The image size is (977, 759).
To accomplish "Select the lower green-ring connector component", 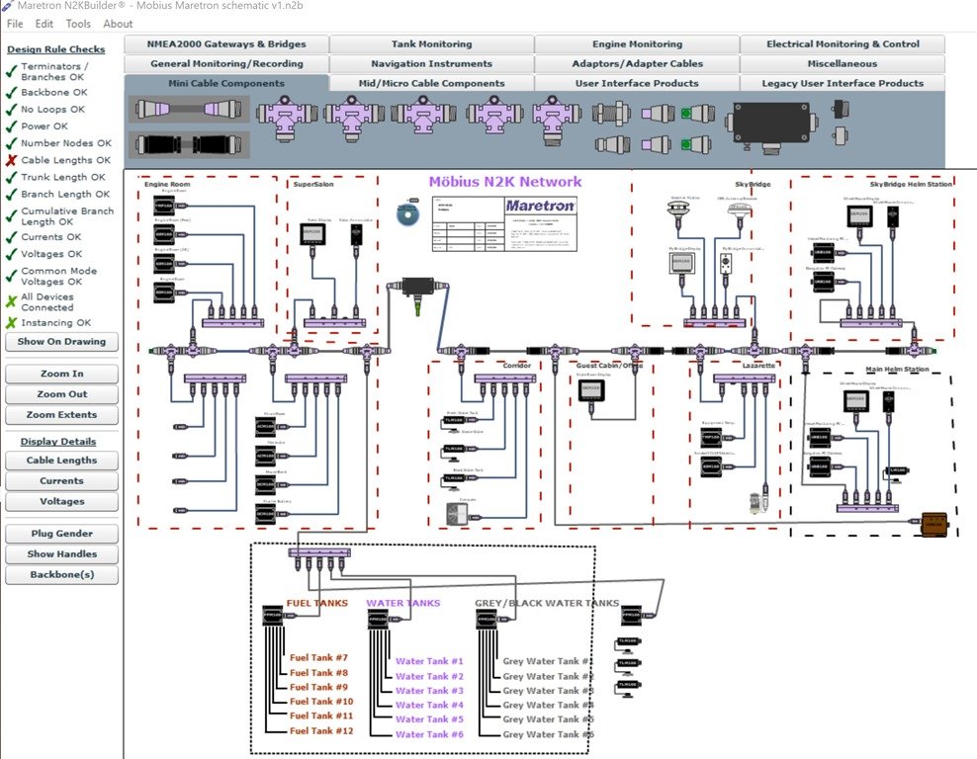I will point(696,145).
